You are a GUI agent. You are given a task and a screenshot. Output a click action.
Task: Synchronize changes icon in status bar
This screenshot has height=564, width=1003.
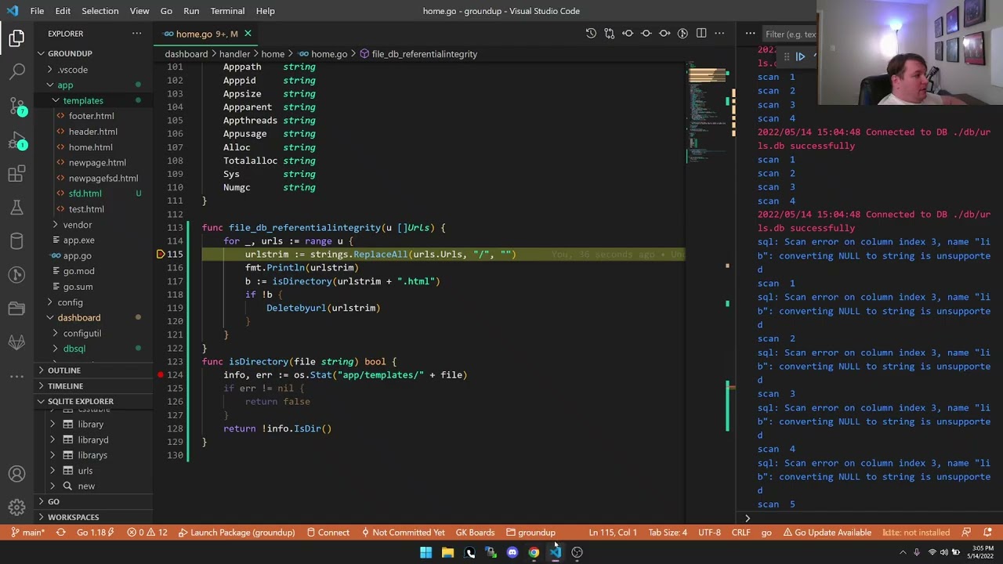[x=60, y=533]
